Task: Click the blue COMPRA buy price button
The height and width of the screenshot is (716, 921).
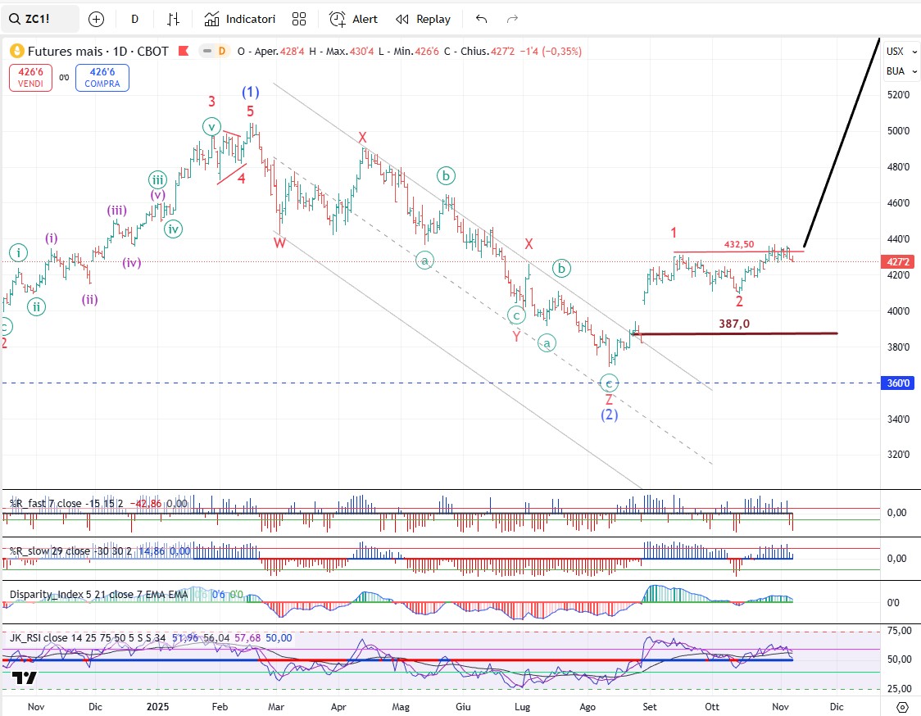Action: (x=102, y=78)
